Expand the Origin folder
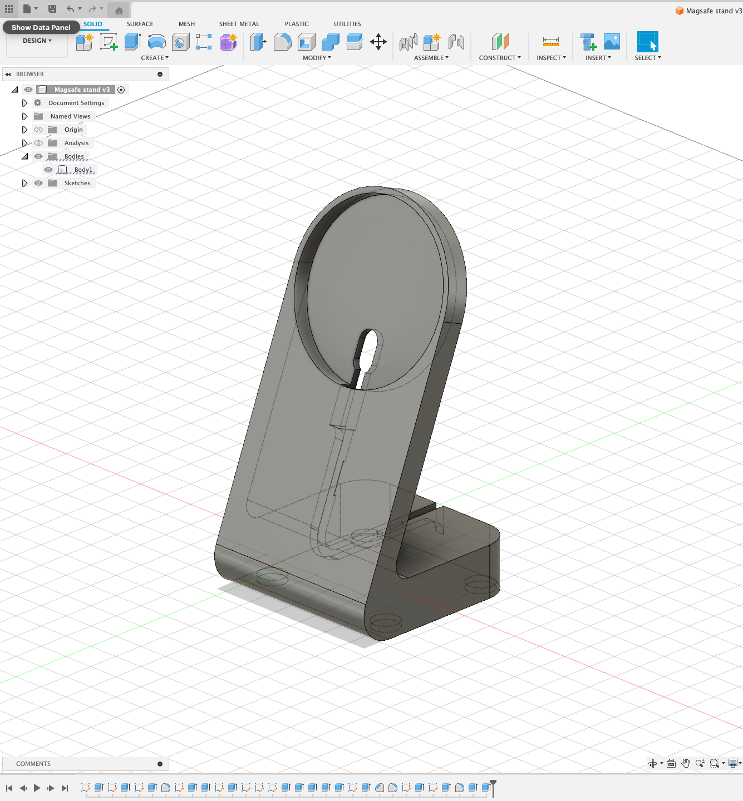The image size is (743, 801). click(x=24, y=130)
